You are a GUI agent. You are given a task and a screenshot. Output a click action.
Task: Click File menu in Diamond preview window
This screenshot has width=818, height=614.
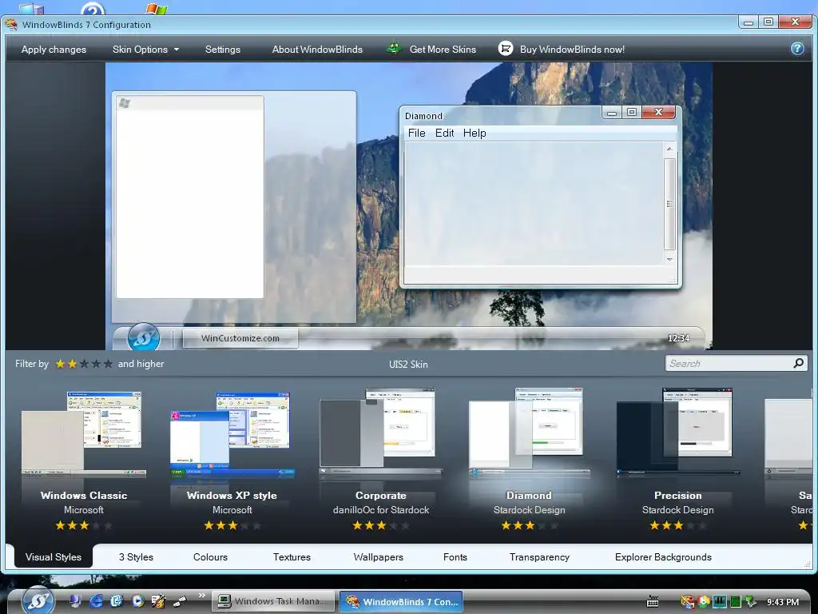point(416,133)
